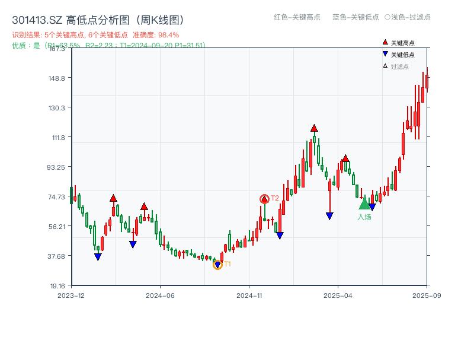Toggle the 关键低点 legend entry
474x356 pixels.
398,55
